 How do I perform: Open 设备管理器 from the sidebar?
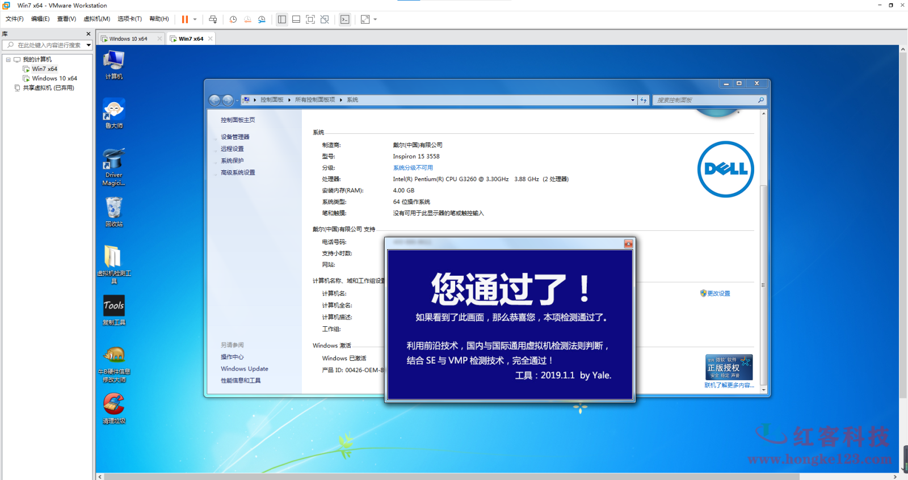pyautogui.click(x=235, y=137)
